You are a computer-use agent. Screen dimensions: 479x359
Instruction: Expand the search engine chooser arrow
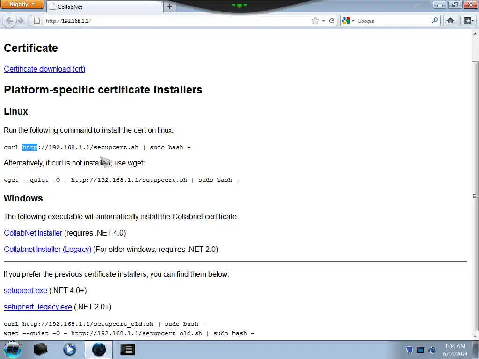353,21
